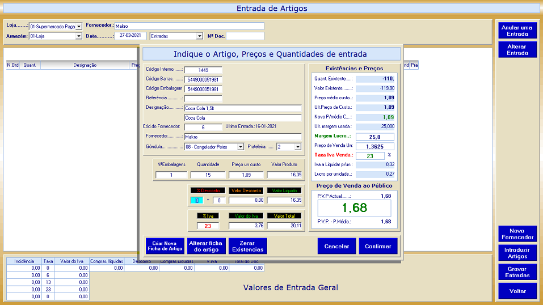Go back with Voltar button
543x305 pixels.
point(517,291)
